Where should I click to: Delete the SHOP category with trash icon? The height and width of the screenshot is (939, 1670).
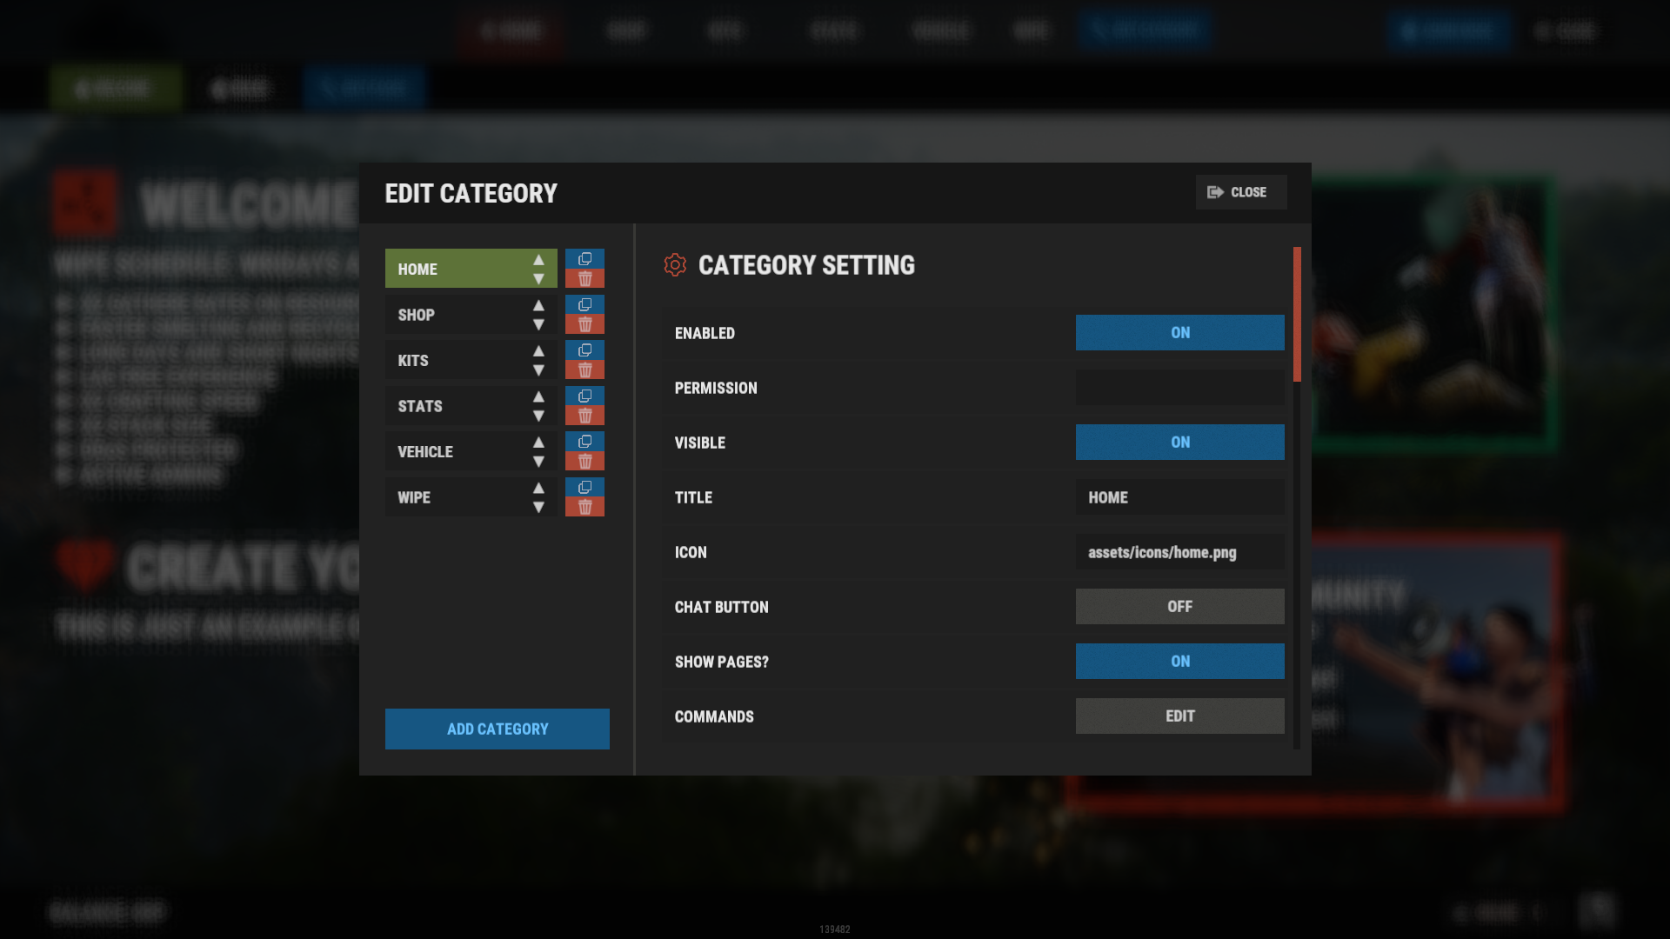pos(584,324)
